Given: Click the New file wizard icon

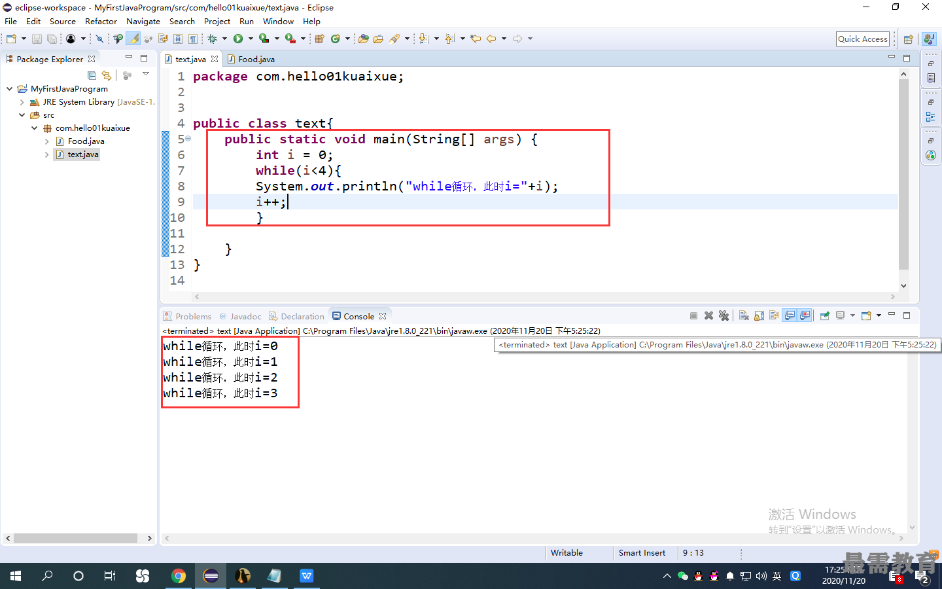Looking at the screenshot, I should coord(11,39).
